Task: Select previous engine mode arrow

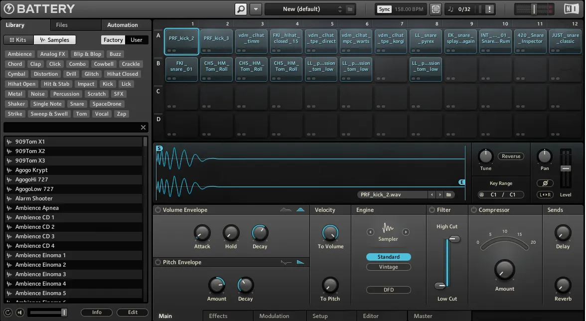Action: pyautogui.click(x=370, y=232)
